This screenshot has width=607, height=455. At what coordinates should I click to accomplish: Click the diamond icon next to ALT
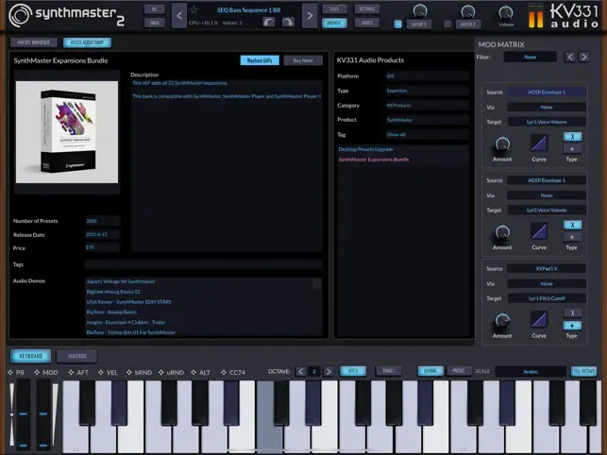[x=194, y=372]
